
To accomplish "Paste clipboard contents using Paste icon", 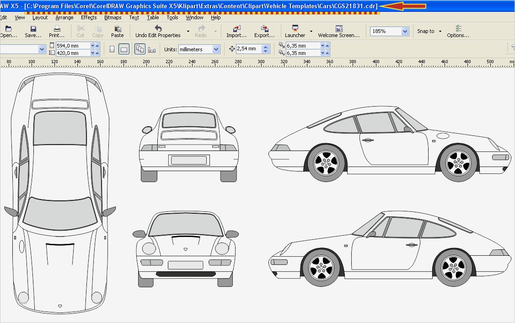I will click(x=118, y=29).
